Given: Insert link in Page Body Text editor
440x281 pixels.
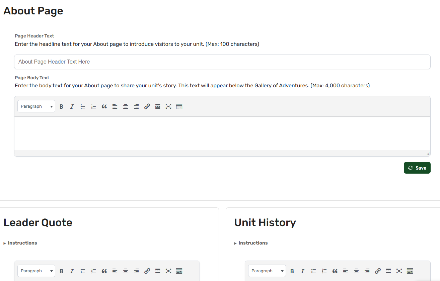Looking at the screenshot, I should [x=147, y=106].
